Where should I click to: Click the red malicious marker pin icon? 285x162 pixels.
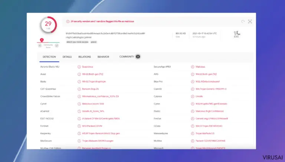[42, 40]
